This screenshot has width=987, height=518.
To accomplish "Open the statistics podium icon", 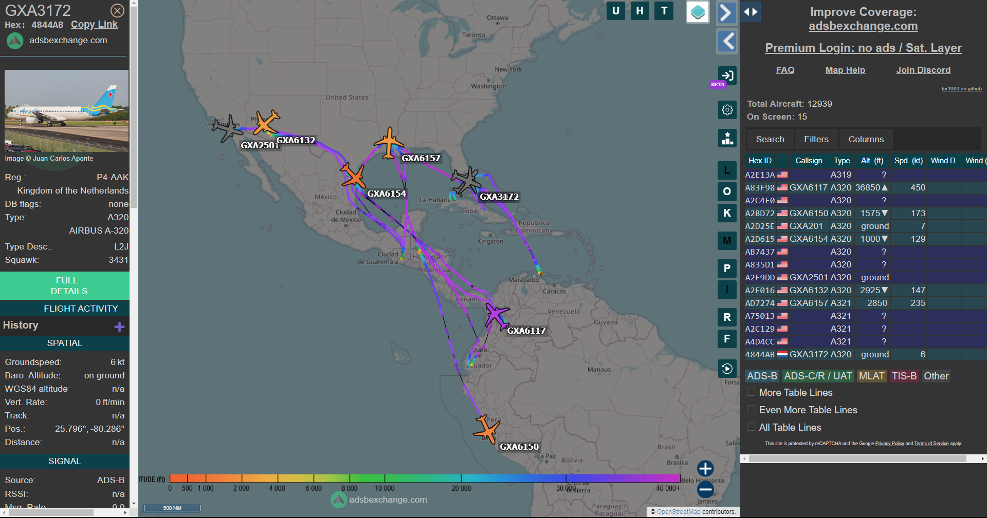I will pos(727,138).
